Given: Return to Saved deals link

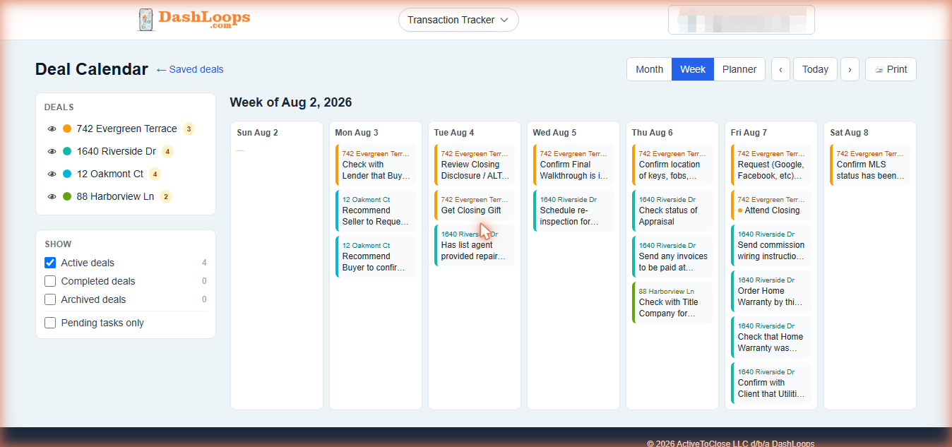Looking at the screenshot, I should (x=190, y=69).
